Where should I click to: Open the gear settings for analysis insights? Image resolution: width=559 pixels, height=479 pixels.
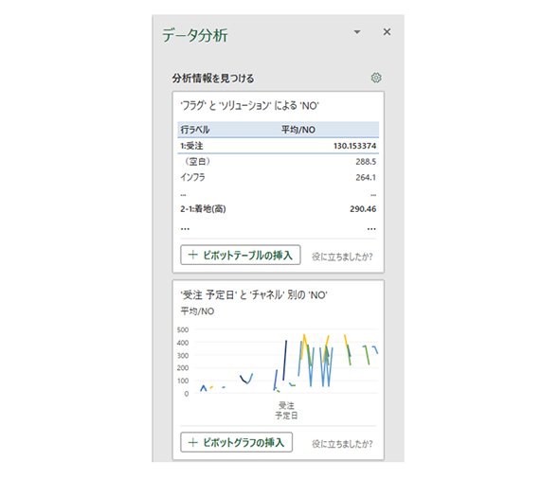pyautogui.click(x=376, y=78)
